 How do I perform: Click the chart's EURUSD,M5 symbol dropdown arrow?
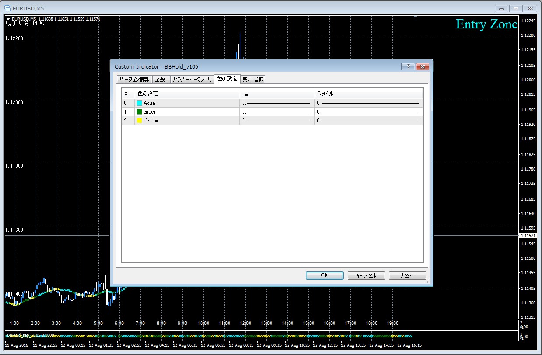(x=8, y=19)
